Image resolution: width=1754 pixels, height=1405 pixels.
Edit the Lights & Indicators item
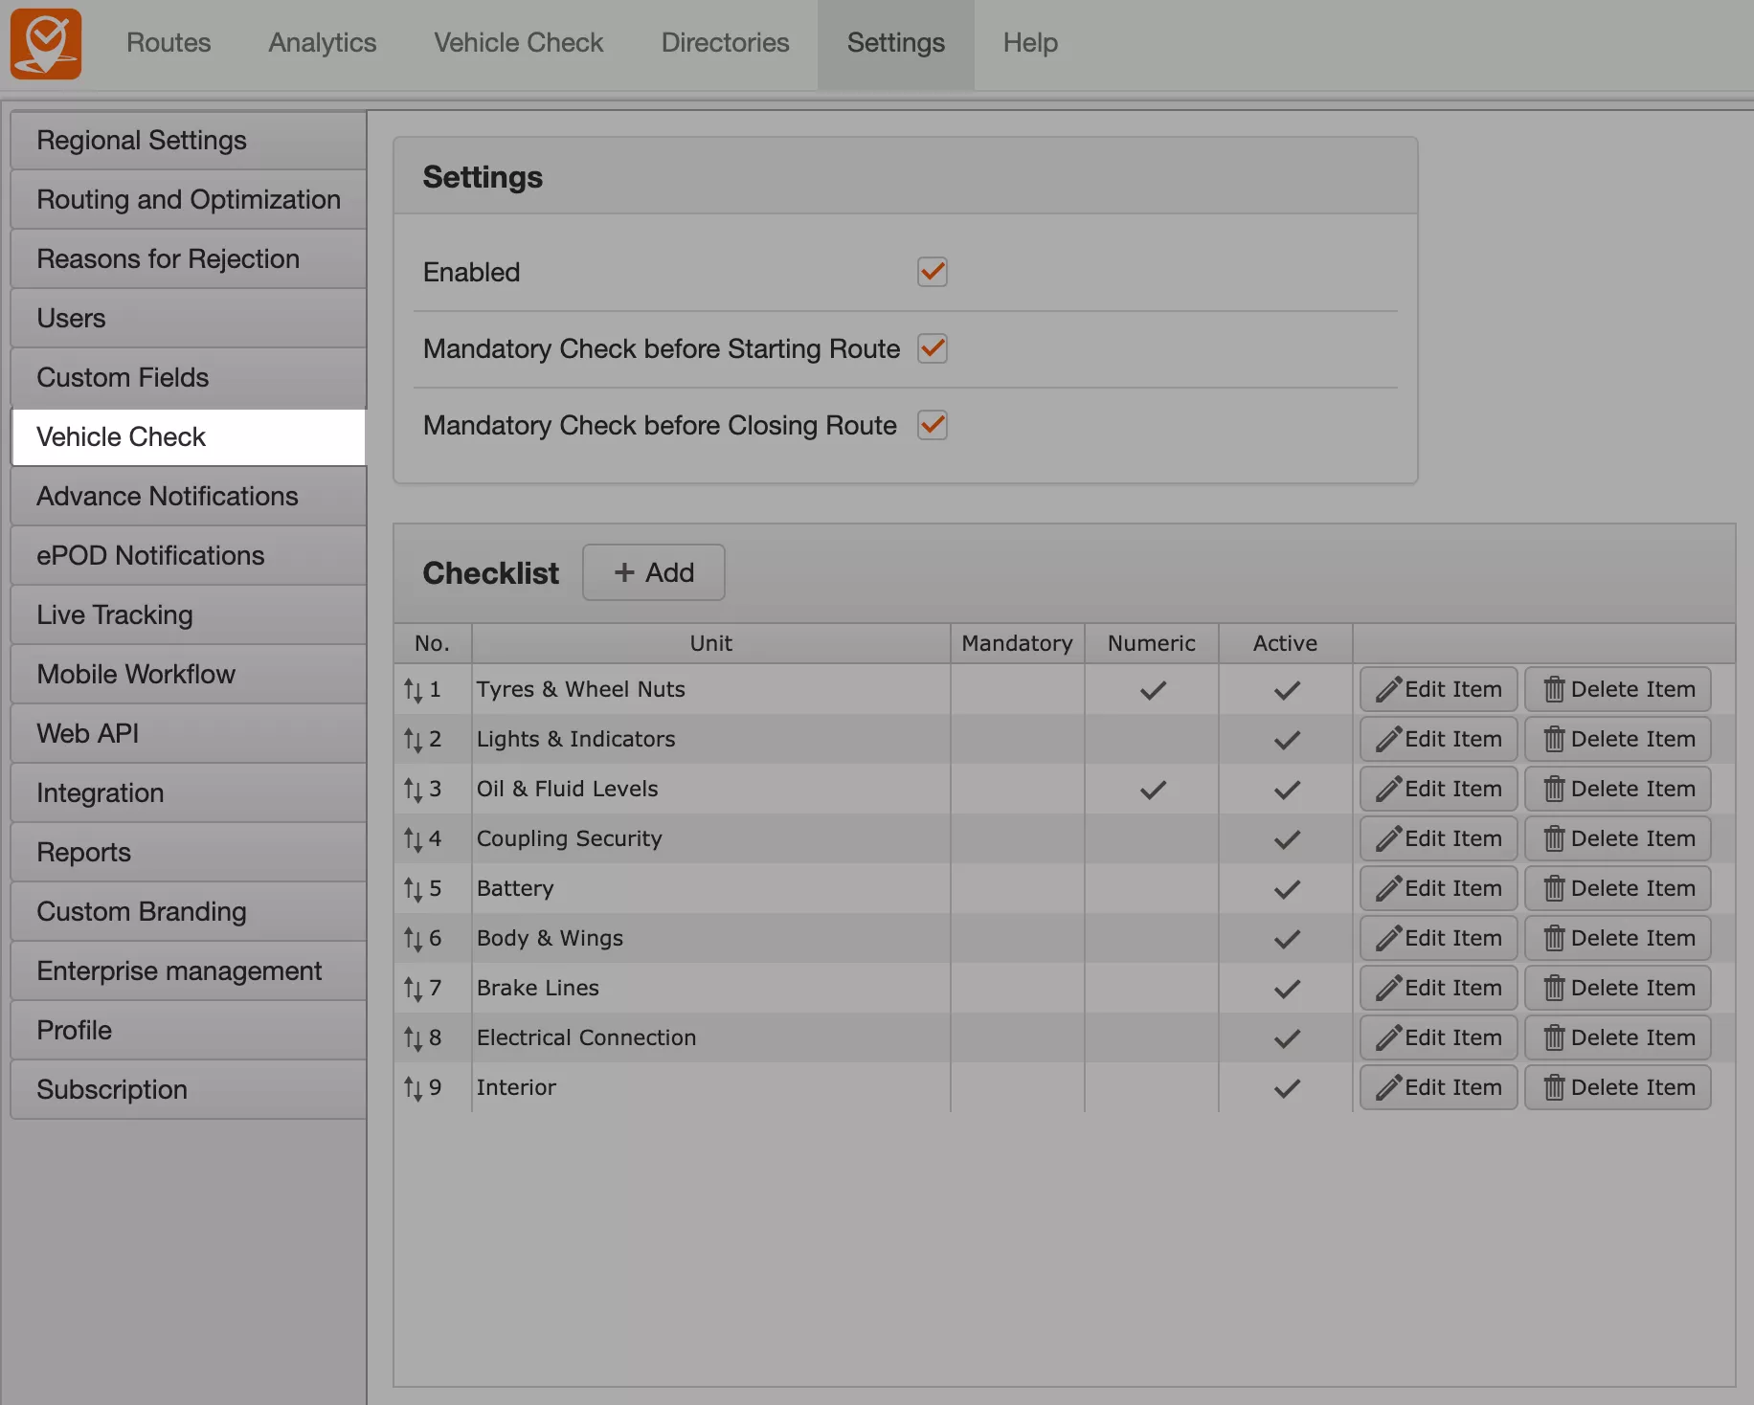coord(1438,739)
